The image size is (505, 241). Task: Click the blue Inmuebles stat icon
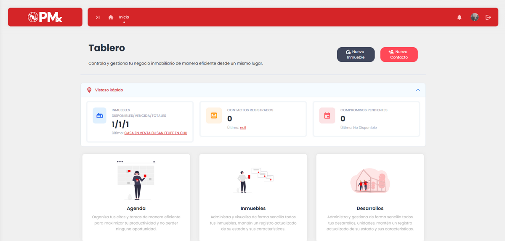(x=100, y=115)
